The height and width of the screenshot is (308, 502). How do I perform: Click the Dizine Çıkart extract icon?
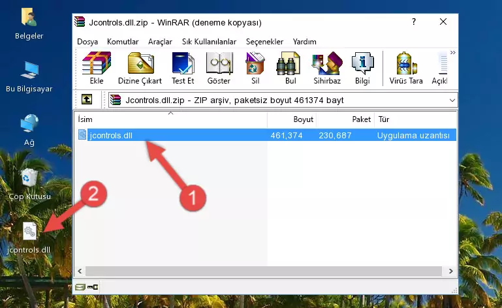click(140, 68)
